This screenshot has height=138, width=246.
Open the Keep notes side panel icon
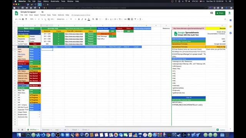(x=231, y=26)
